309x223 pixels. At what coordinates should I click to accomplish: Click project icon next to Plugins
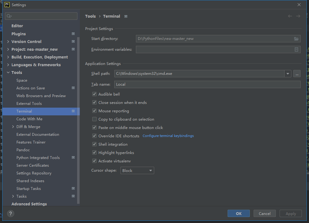[73, 34]
